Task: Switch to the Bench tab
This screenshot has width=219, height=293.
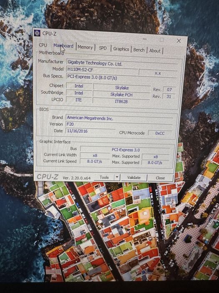Action: pos(139,50)
